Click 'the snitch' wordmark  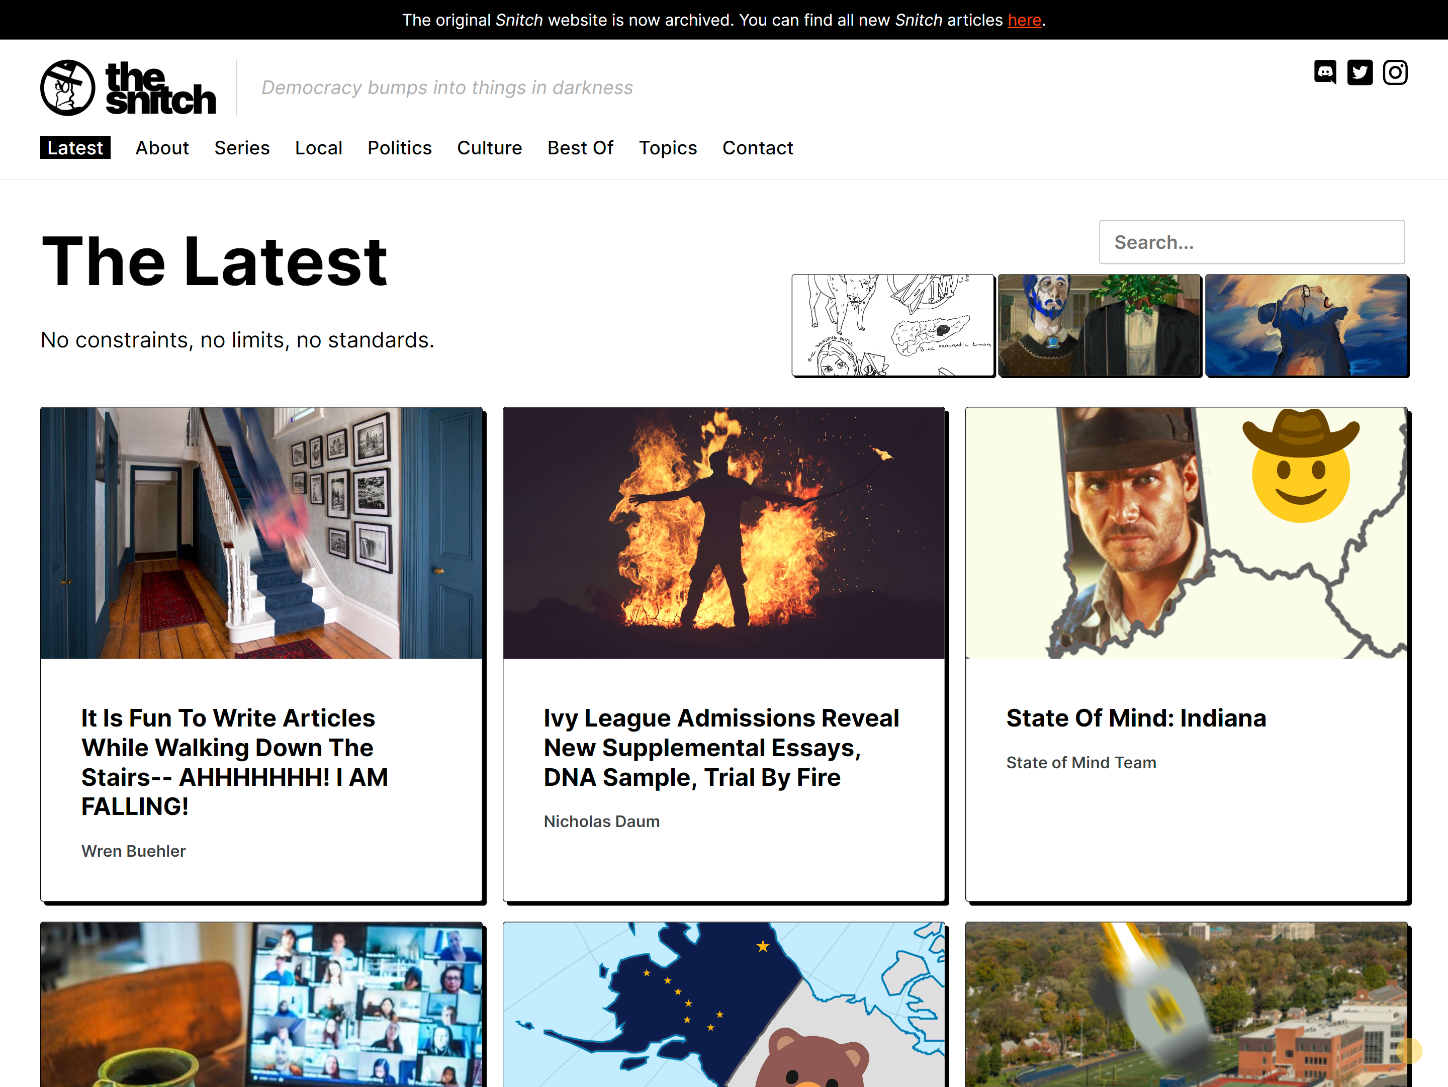click(160, 87)
